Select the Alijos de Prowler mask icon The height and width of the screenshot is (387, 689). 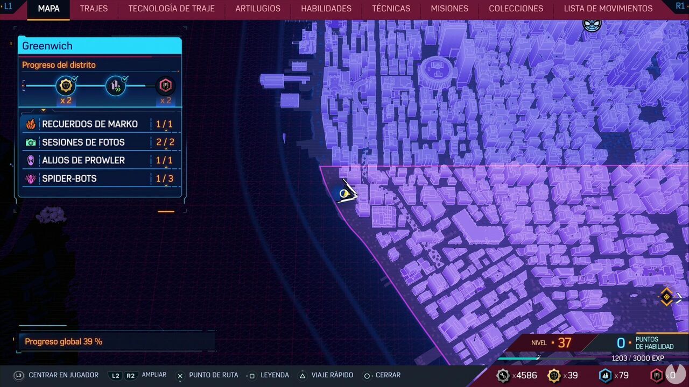click(x=31, y=160)
